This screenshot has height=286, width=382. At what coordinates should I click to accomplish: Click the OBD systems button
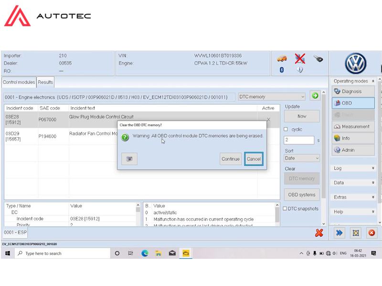click(302, 194)
